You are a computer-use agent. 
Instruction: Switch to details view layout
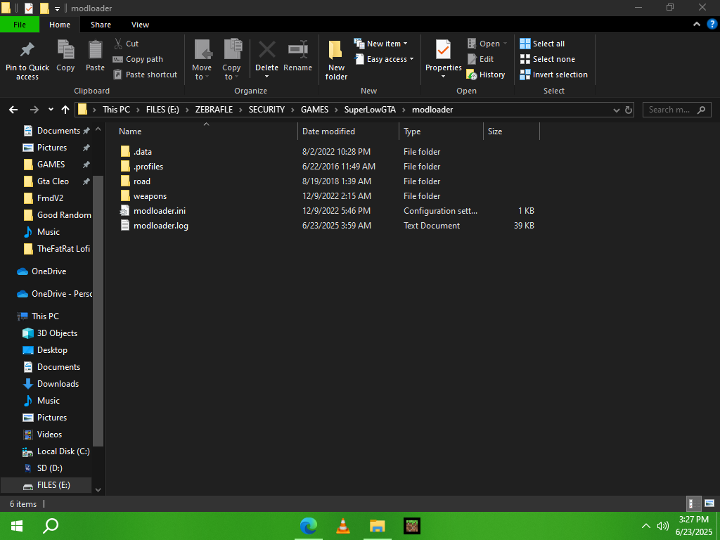694,503
